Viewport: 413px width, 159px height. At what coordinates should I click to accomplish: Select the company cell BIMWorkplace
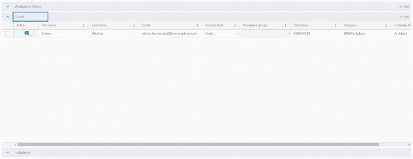[354, 34]
